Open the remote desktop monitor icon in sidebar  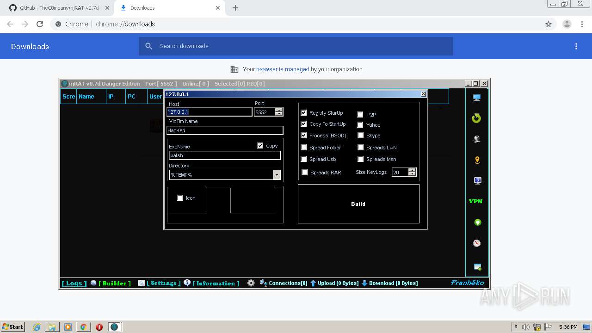pyautogui.click(x=477, y=98)
